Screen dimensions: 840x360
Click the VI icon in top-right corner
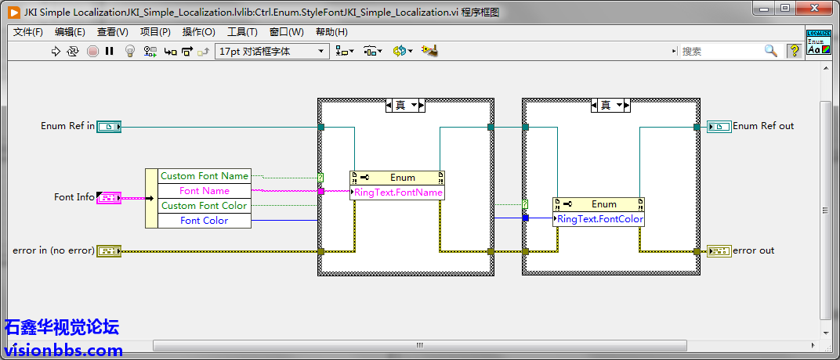coord(818,42)
